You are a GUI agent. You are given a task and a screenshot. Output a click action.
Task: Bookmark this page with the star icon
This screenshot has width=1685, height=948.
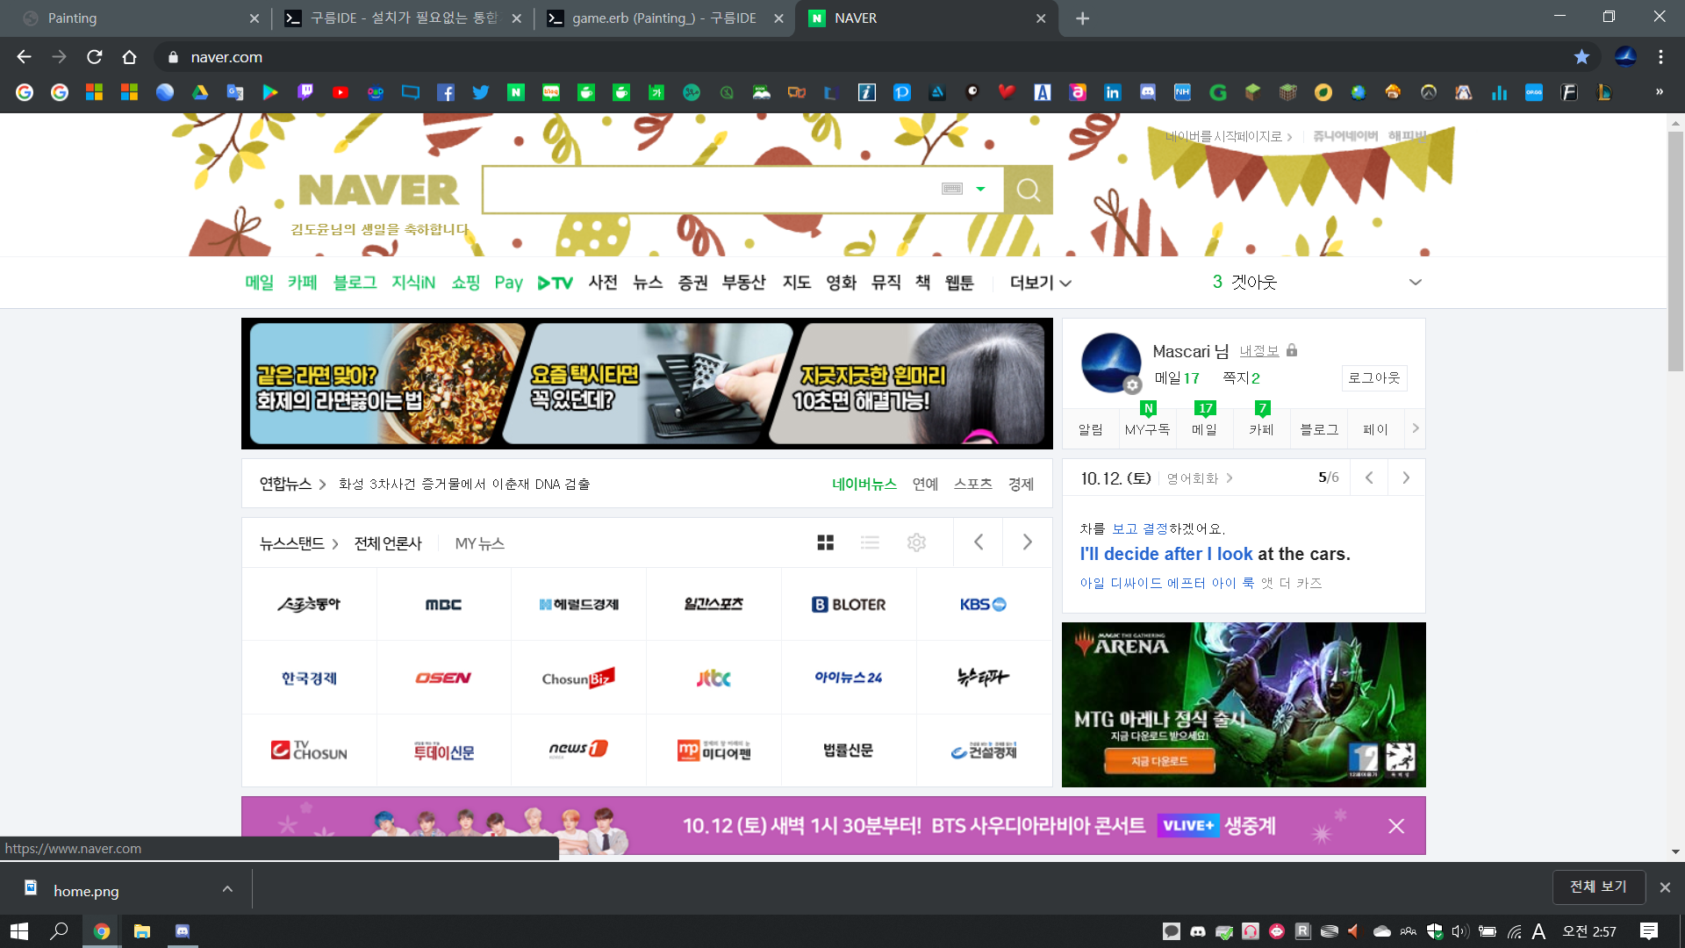[1581, 57]
